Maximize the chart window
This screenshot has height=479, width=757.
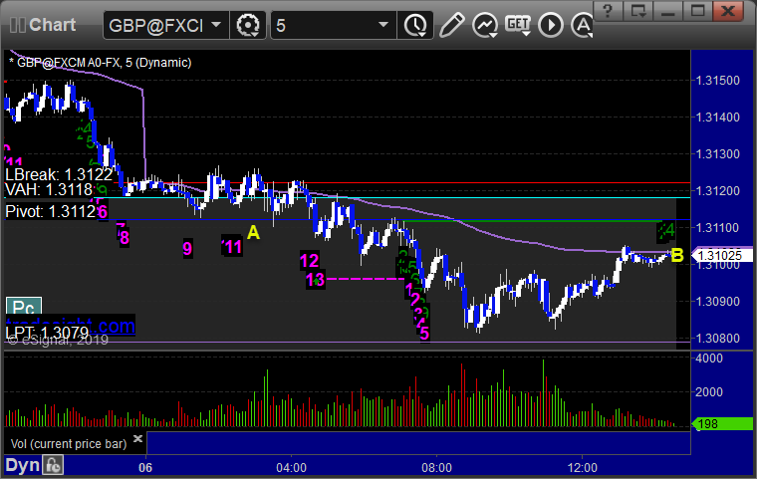click(697, 10)
